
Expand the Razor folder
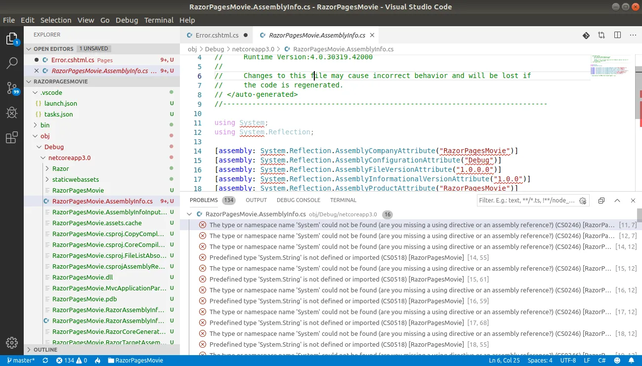60,168
